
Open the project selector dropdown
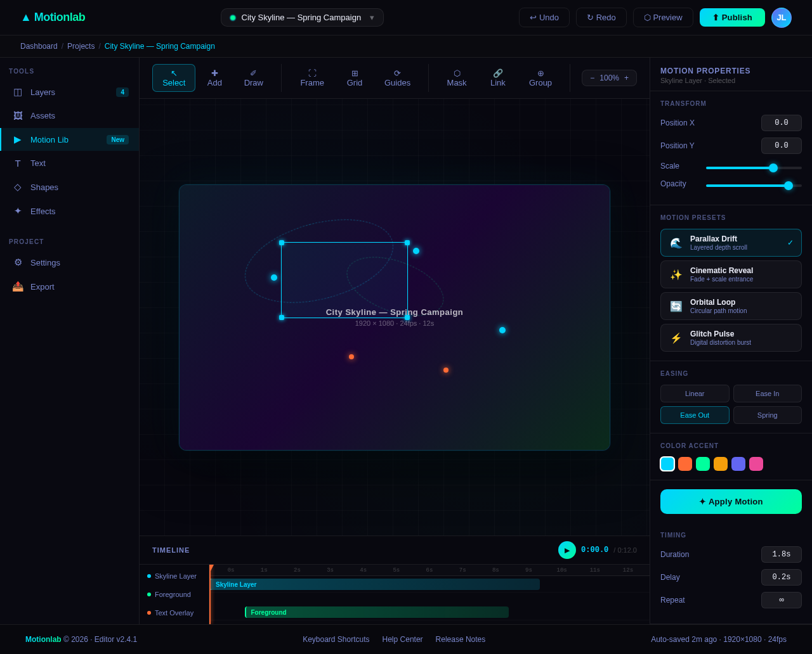point(302,17)
